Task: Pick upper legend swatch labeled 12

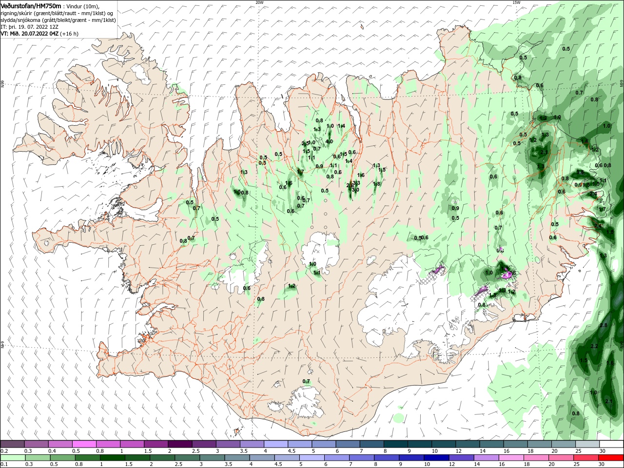Action: pos(468,444)
